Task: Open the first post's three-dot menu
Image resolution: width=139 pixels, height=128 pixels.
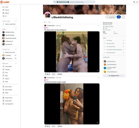Action: click(x=99, y=26)
